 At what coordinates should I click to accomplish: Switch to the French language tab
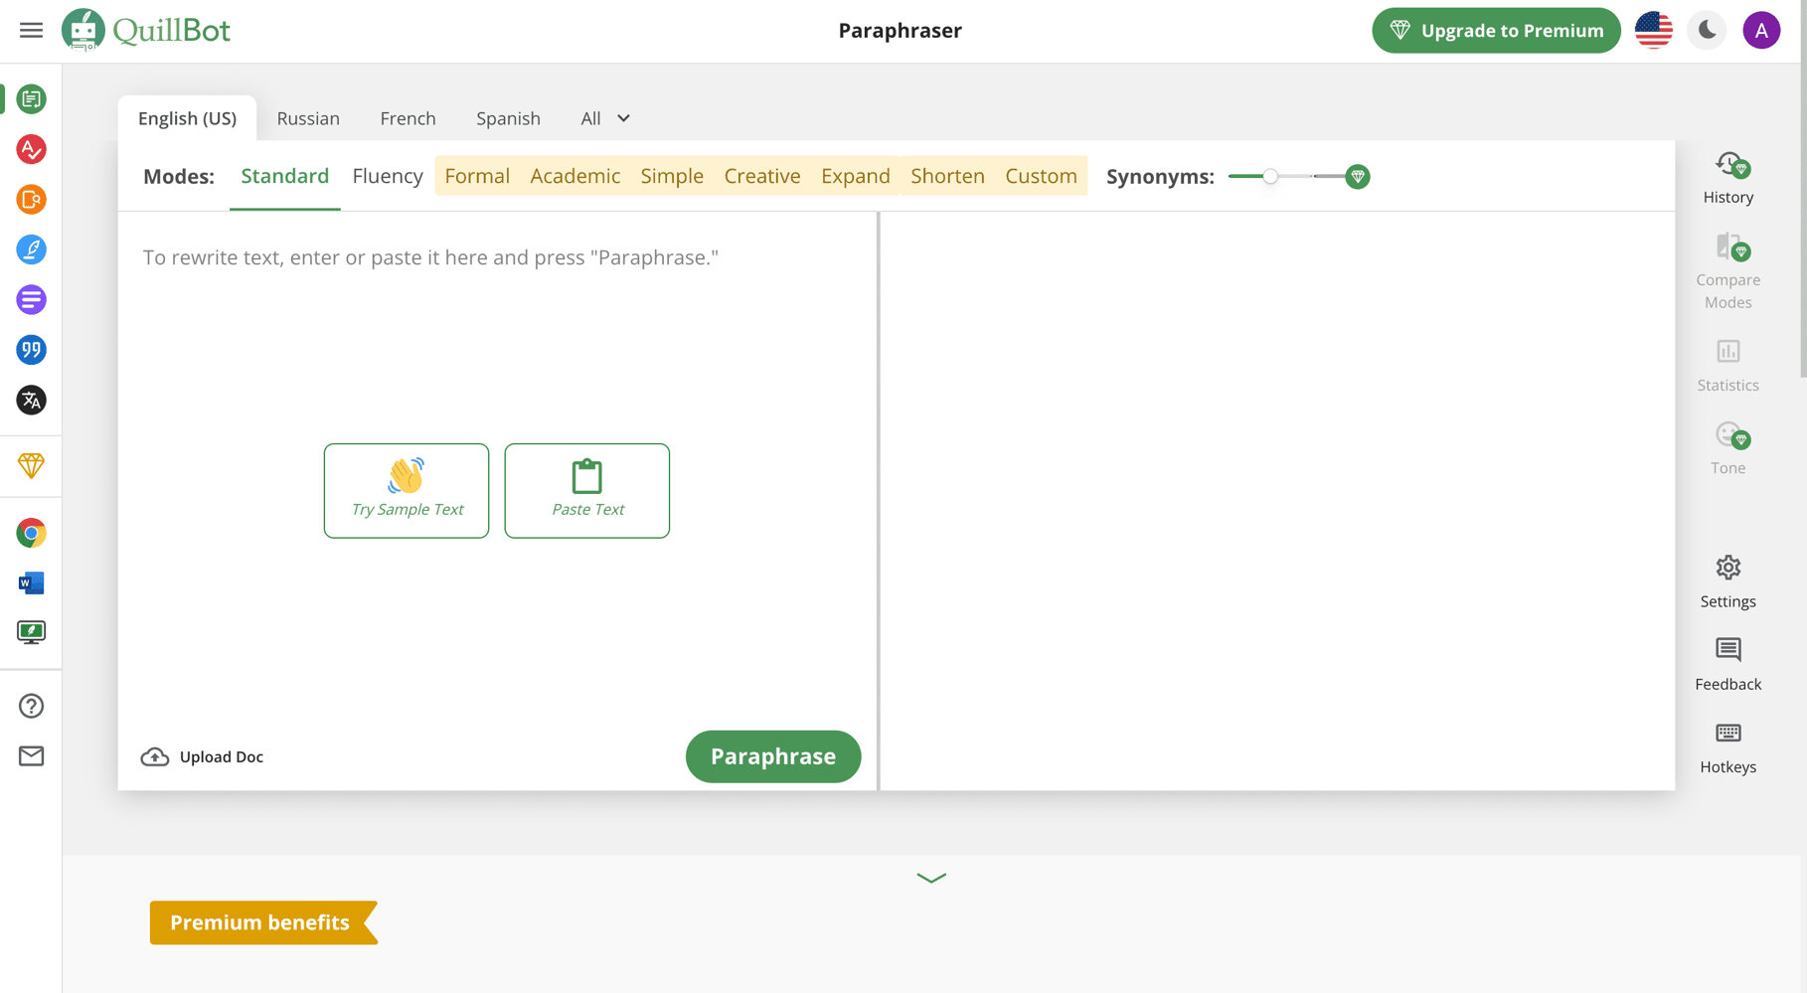pos(408,118)
